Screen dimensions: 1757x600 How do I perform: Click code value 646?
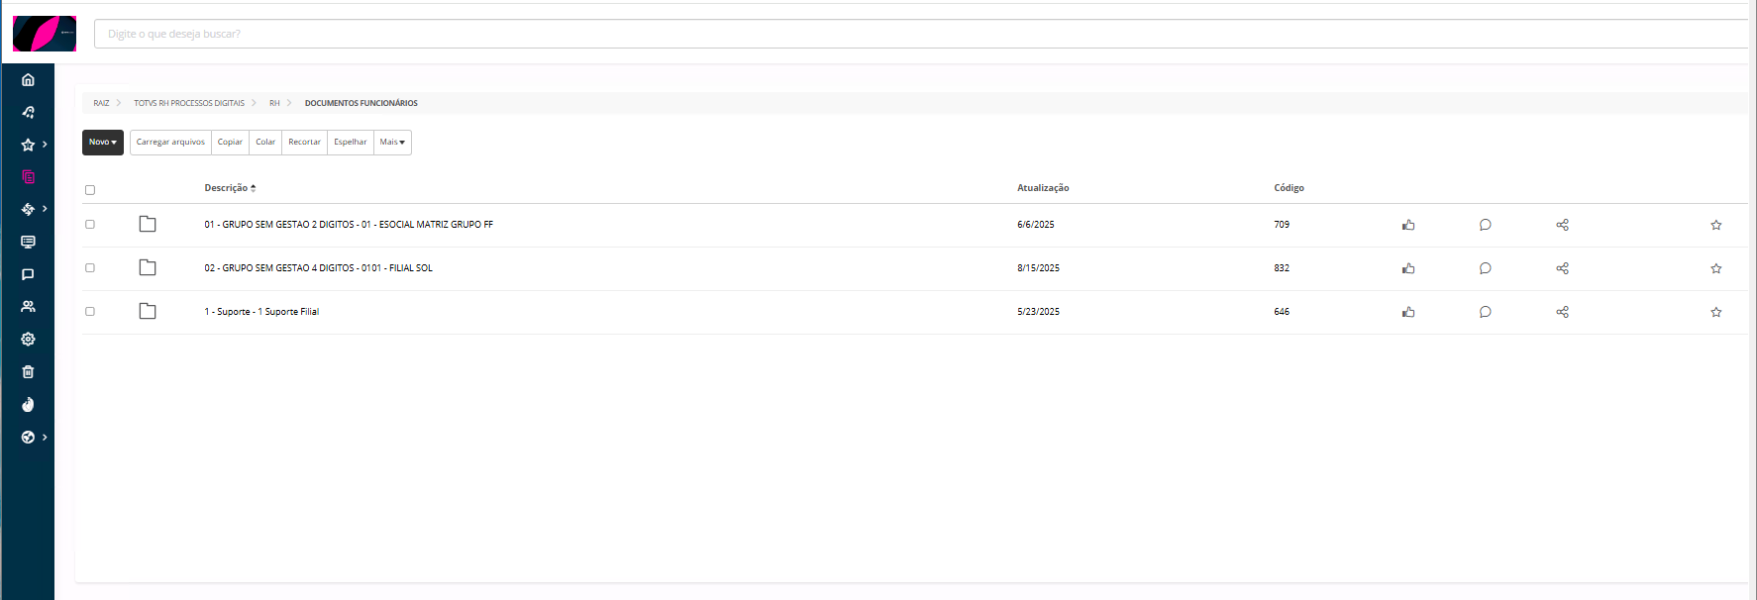tap(1282, 312)
